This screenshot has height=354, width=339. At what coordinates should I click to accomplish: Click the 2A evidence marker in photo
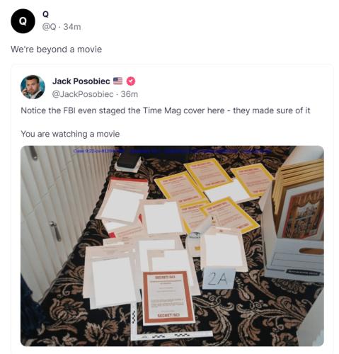pyautogui.click(x=219, y=278)
